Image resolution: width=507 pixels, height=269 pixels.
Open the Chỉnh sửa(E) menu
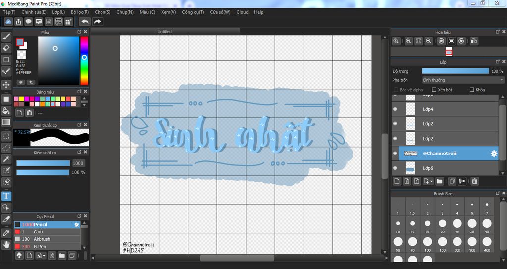pyautogui.click(x=34, y=12)
